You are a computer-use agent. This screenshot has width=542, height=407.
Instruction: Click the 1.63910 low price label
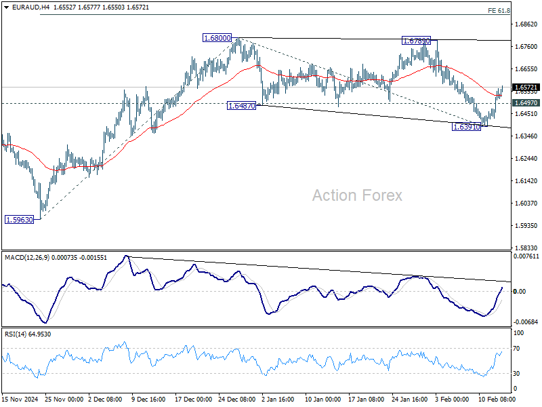[x=466, y=127]
